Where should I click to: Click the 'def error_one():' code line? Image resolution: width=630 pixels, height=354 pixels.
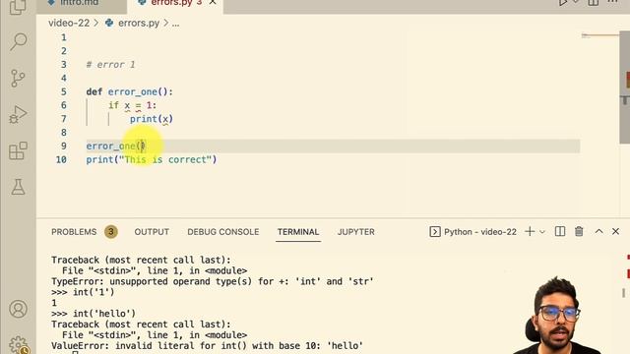(x=129, y=91)
